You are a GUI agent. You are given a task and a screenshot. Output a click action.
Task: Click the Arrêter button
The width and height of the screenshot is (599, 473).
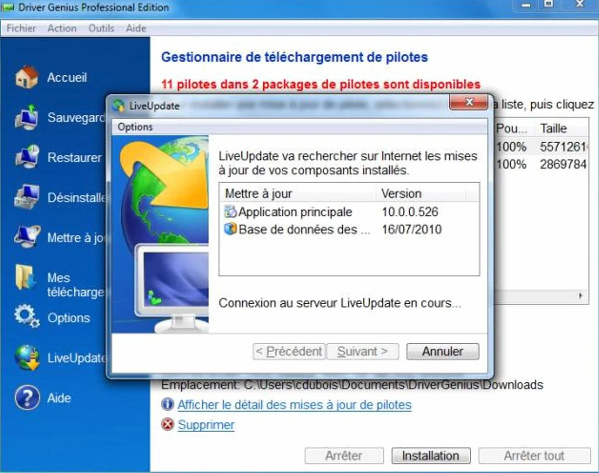(x=344, y=455)
